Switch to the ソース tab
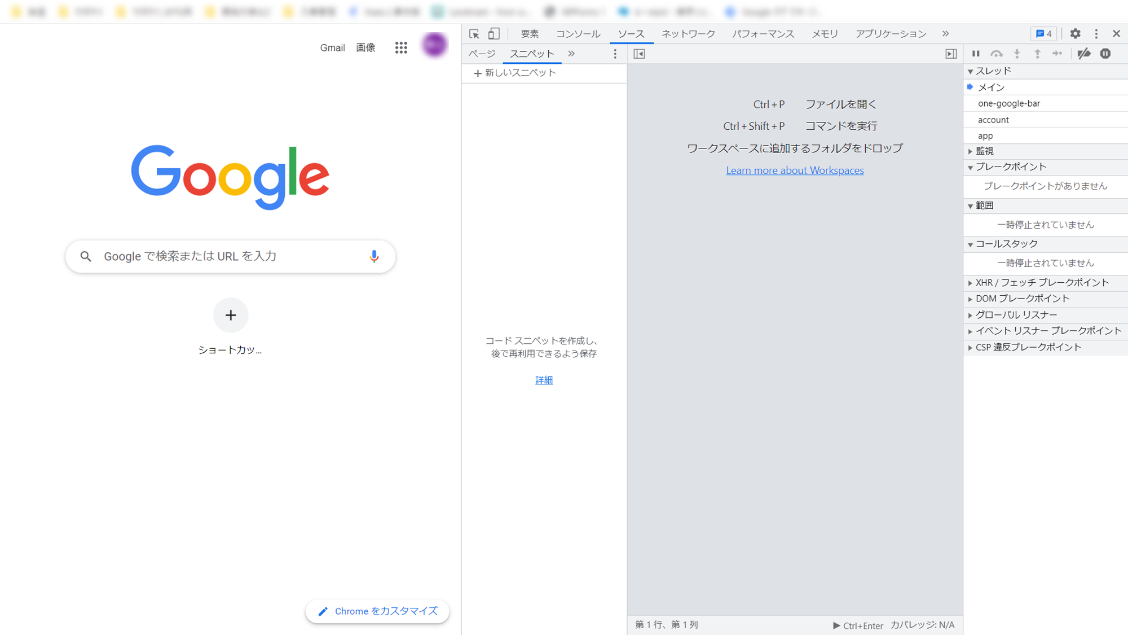Screen dimensions: 1128x635 click(x=631, y=34)
